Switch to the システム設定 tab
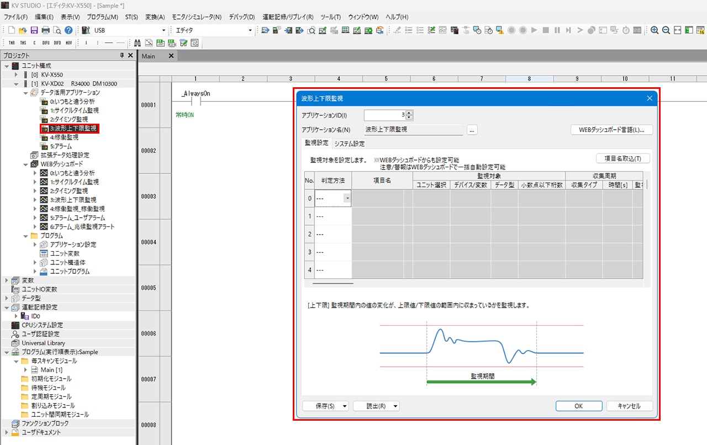Screen dimensions: 707x445 349,144
